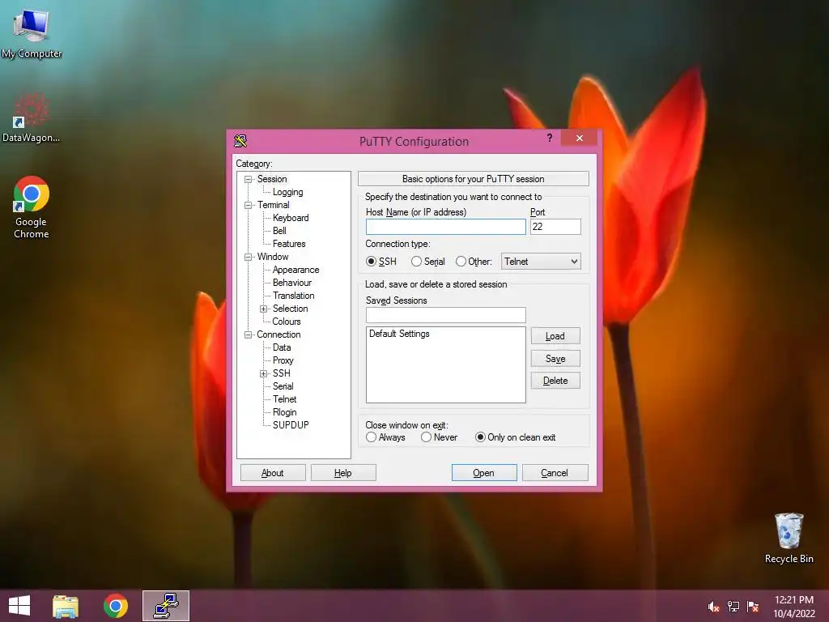Collapse the Terminal tree node
829x622 pixels.
coord(248,205)
